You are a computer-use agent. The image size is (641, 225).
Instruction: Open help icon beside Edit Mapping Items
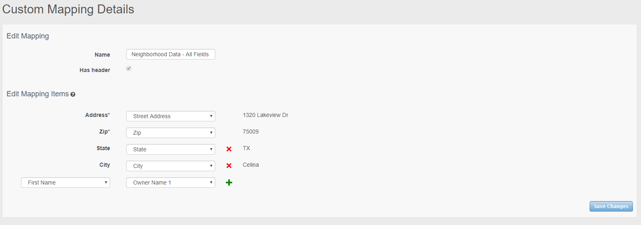pos(73,94)
